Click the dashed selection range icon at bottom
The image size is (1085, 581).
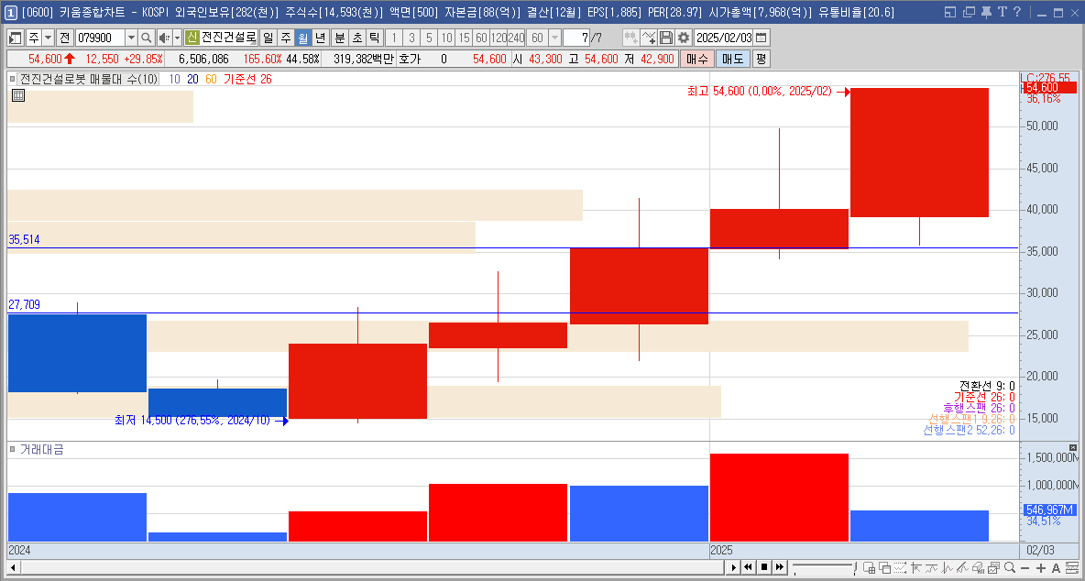[900, 568]
